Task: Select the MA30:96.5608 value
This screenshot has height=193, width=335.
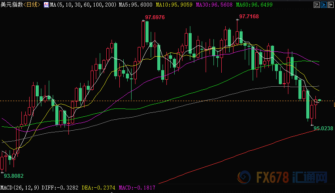Action: [x=214, y=5]
